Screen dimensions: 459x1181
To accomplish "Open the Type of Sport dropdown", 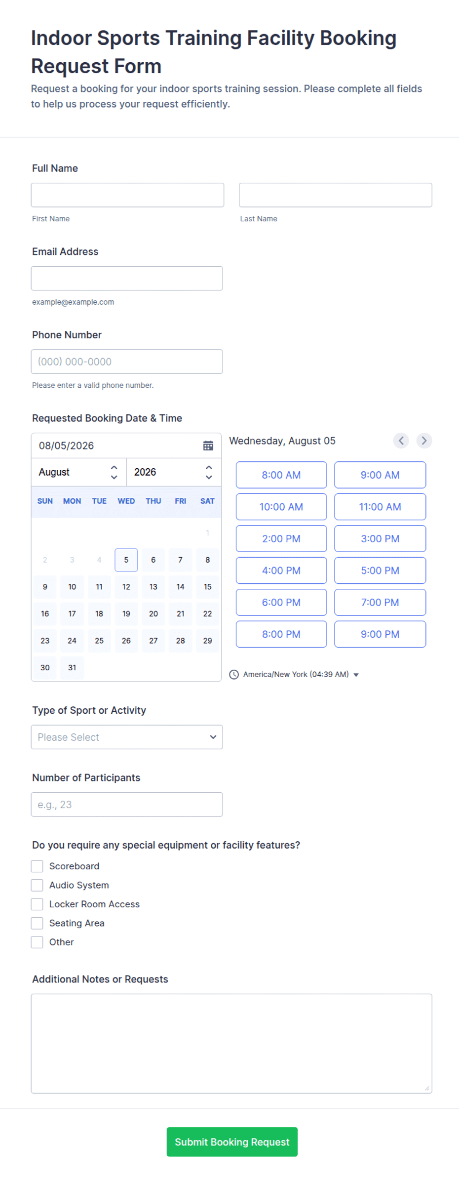I will [127, 737].
